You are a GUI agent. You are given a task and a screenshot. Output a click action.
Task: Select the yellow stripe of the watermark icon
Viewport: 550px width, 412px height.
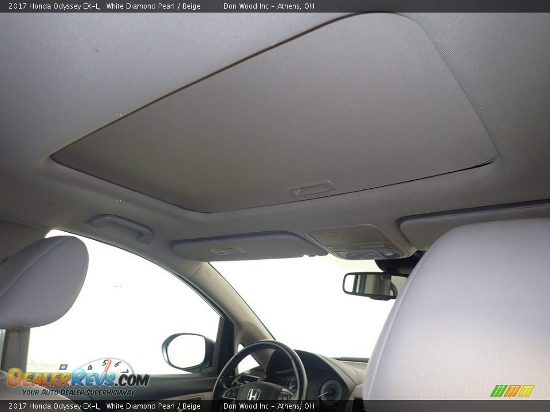tap(526, 390)
